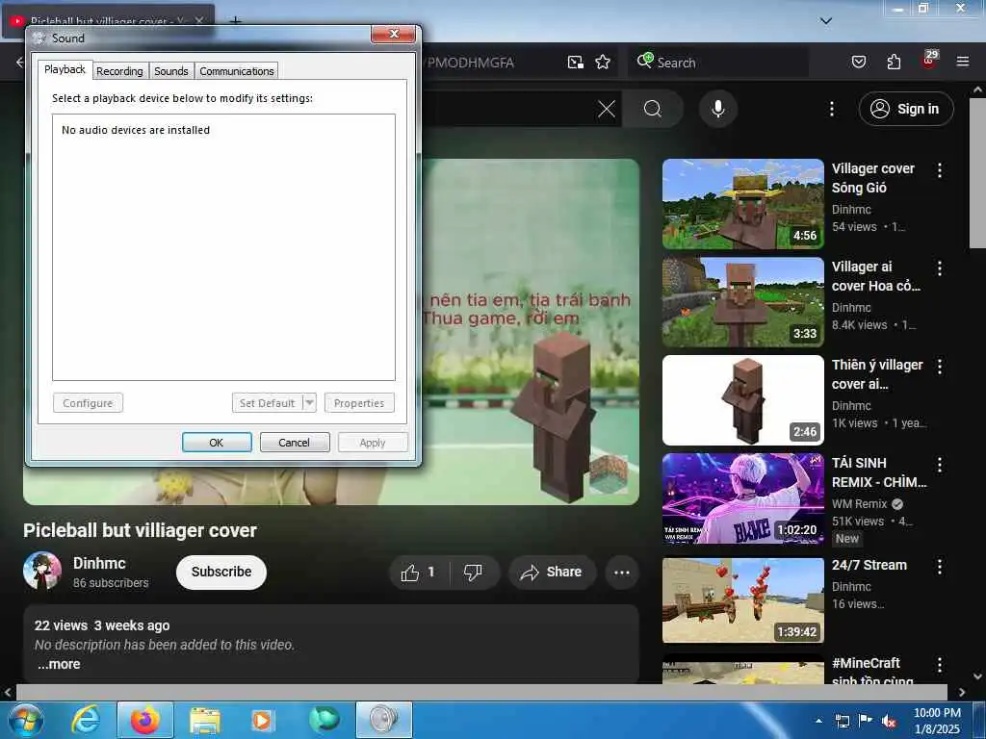Open TÁI SINH REMIX video thumbnail
The height and width of the screenshot is (739, 986).
click(742, 498)
